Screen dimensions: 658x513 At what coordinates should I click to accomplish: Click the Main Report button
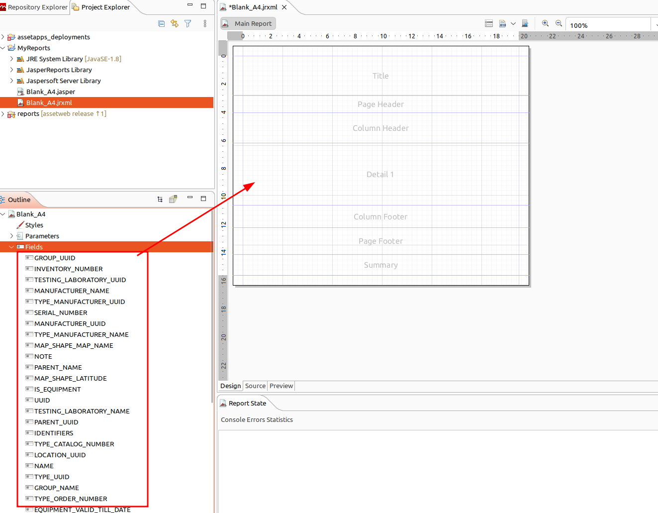(248, 23)
